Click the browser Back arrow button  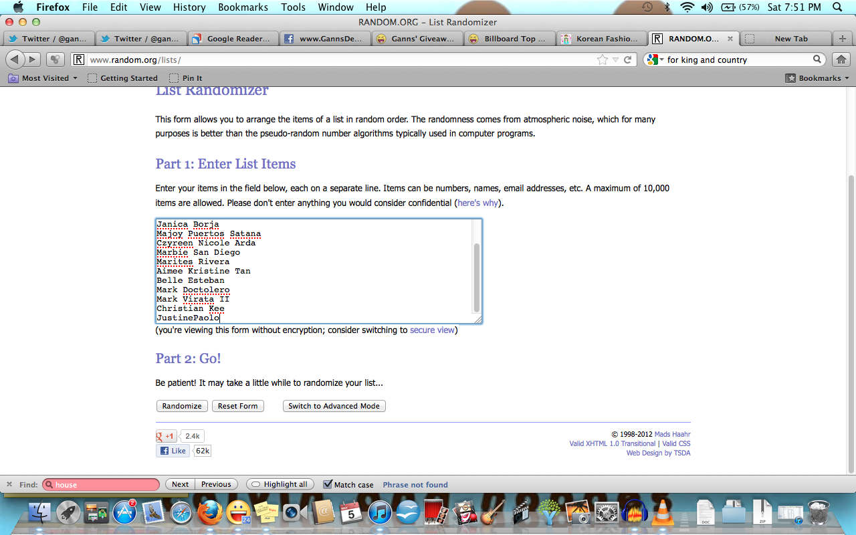pos(15,60)
